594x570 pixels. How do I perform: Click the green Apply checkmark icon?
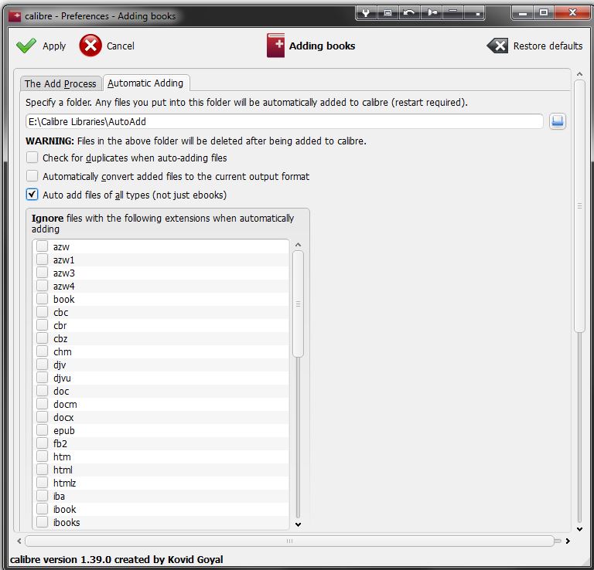(x=26, y=46)
